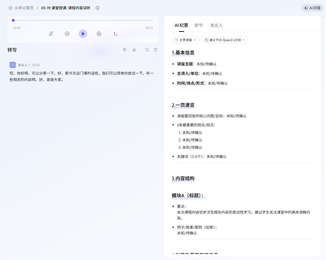326x260 pixels.
Task: Click the transcribed paragraph text
Action: (x=82, y=76)
